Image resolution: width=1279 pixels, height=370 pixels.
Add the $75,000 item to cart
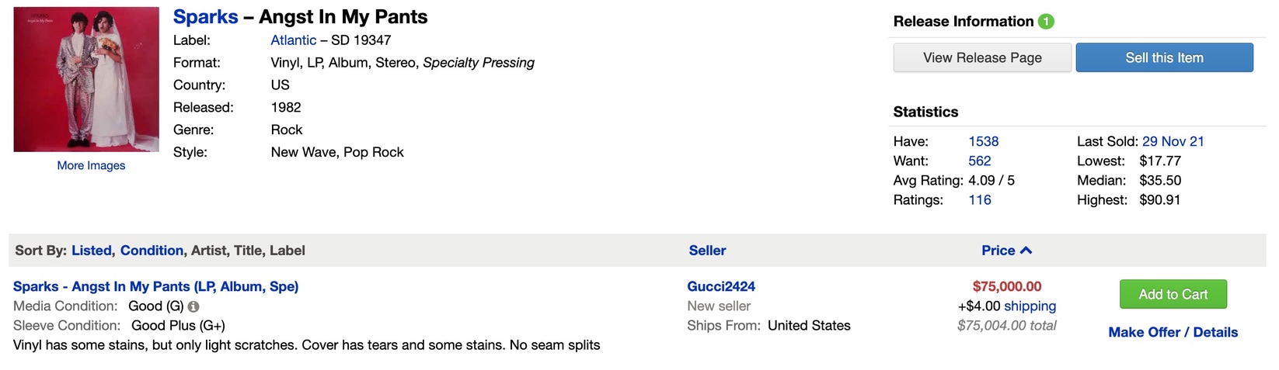tap(1173, 295)
